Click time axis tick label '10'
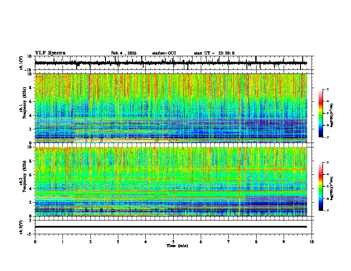Viewport: 351px width, 271px height. coord(312,242)
